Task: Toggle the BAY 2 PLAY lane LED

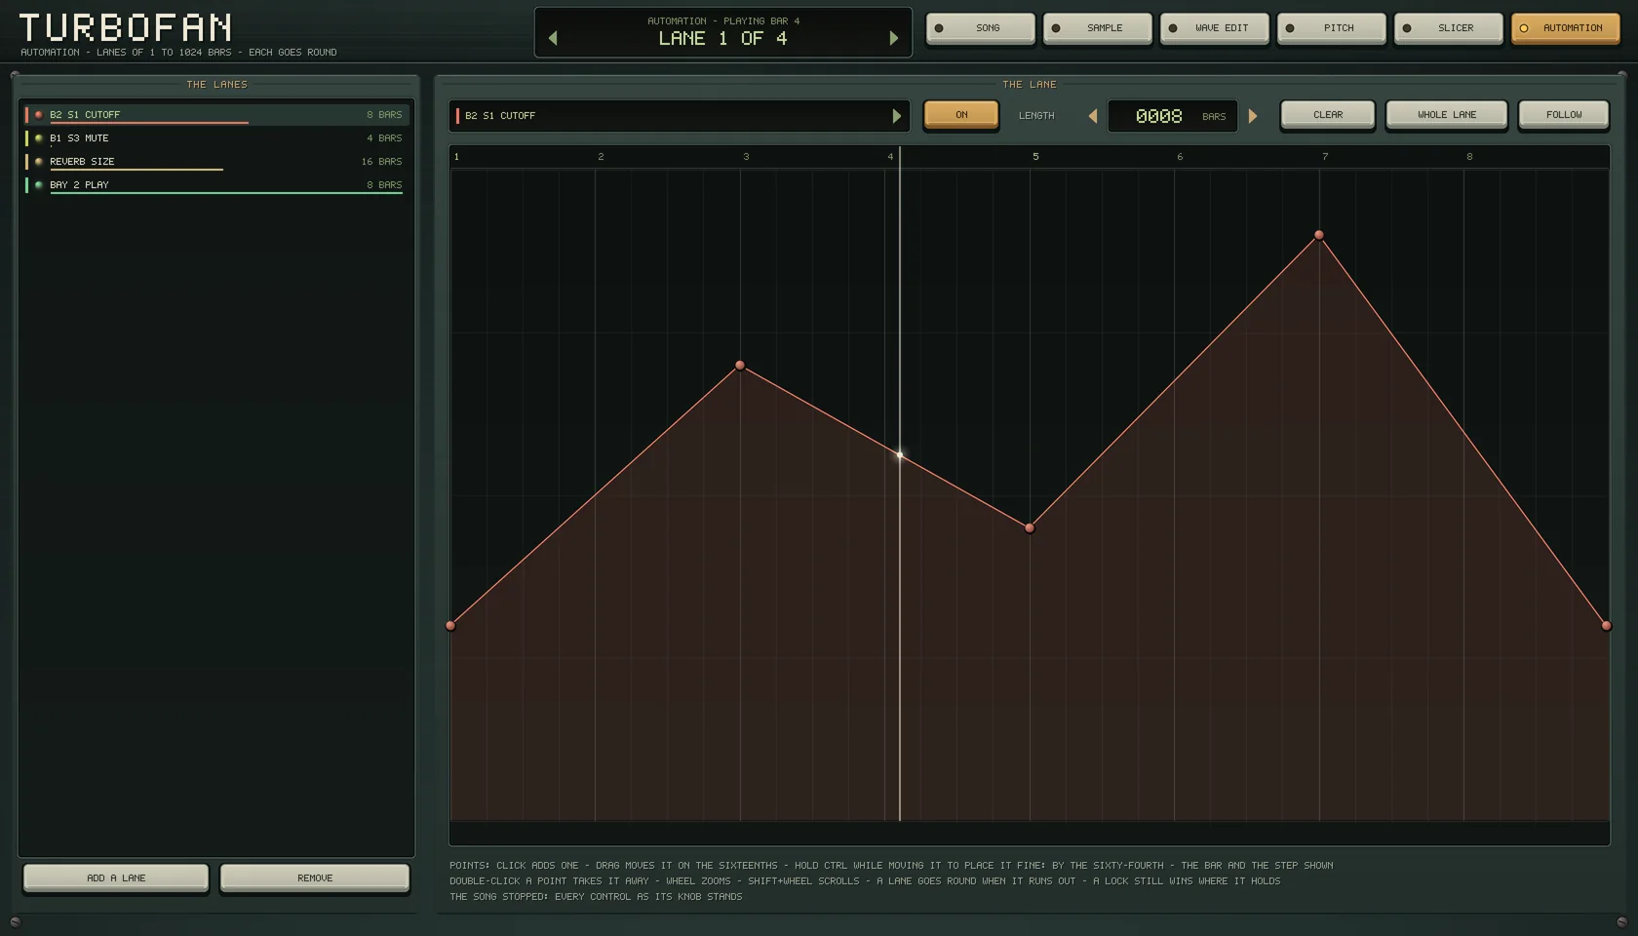Action: coord(39,185)
